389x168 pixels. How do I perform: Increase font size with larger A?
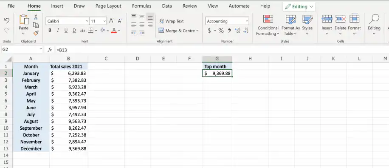(112, 21)
